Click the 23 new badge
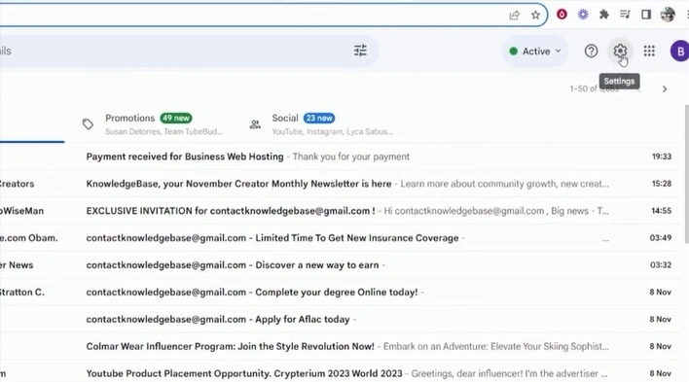The image size is (689, 382). tap(319, 119)
